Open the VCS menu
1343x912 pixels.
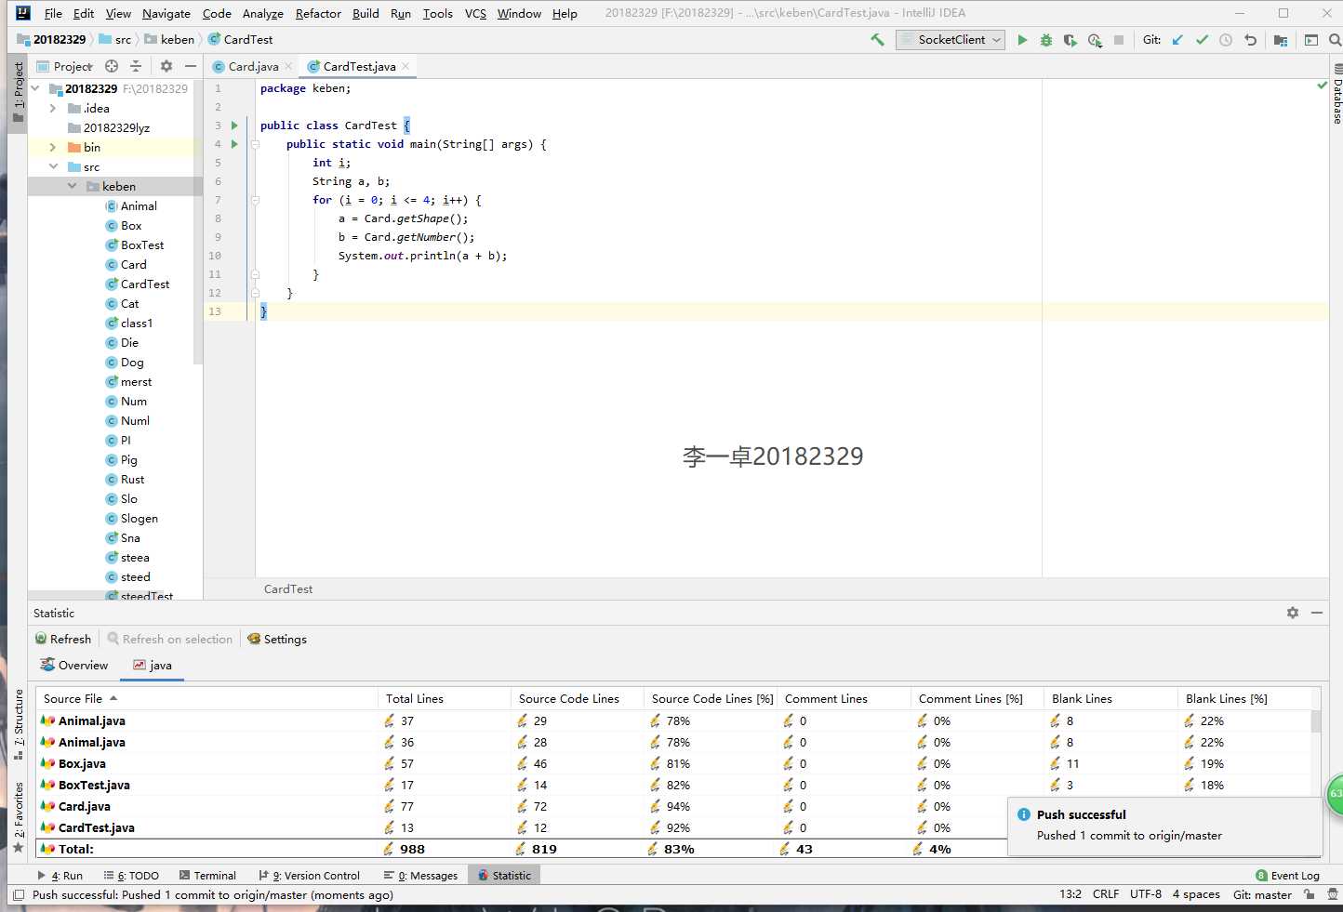click(475, 13)
